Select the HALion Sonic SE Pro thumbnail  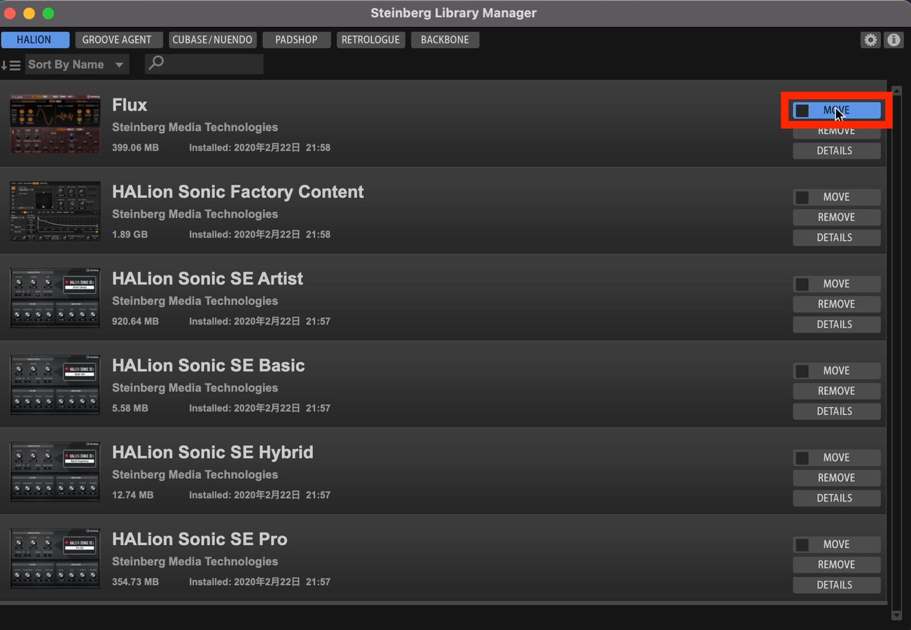pos(55,558)
